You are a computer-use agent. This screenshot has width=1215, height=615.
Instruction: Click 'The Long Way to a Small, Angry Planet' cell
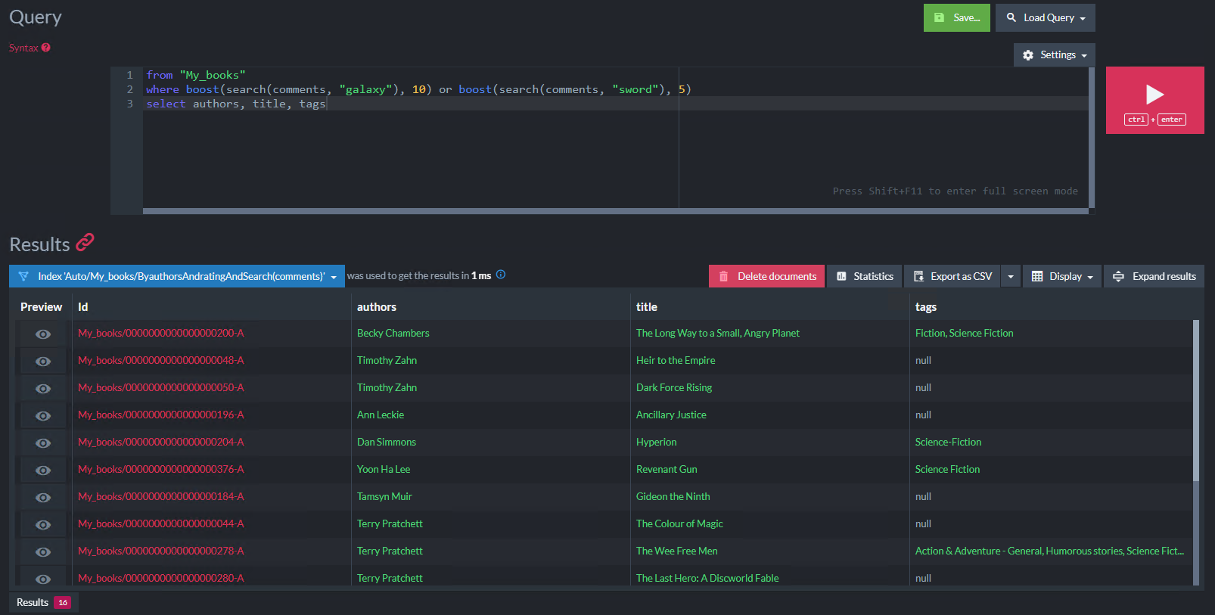(x=718, y=333)
